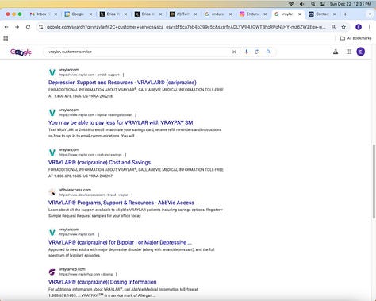Reload the Google search page
Screen dimensions: 376x301
[28, 27]
